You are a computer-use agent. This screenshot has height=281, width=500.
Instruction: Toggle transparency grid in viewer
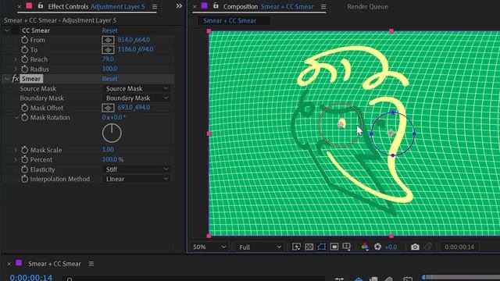309,247
